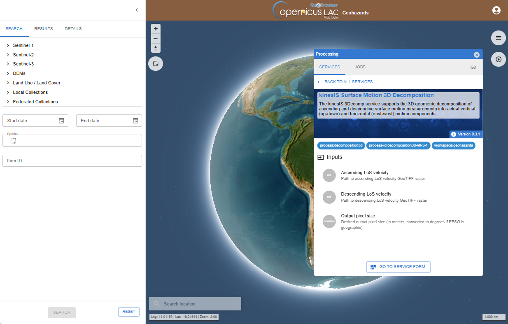The height and width of the screenshot is (324, 508).
Task: Open the user account profile icon
Action: coord(496,11)
